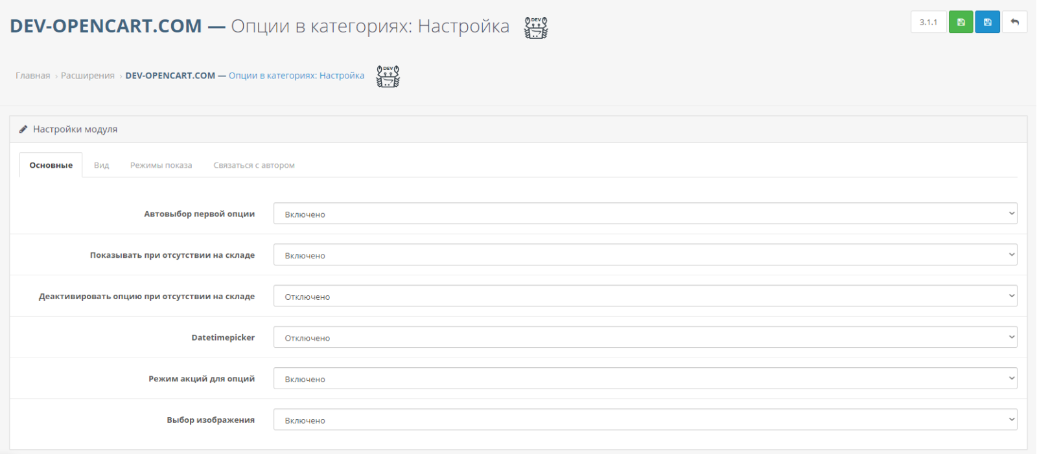Click the Выбор изображения label
This screenshot has height=454, width=1037.
(211, 420)
